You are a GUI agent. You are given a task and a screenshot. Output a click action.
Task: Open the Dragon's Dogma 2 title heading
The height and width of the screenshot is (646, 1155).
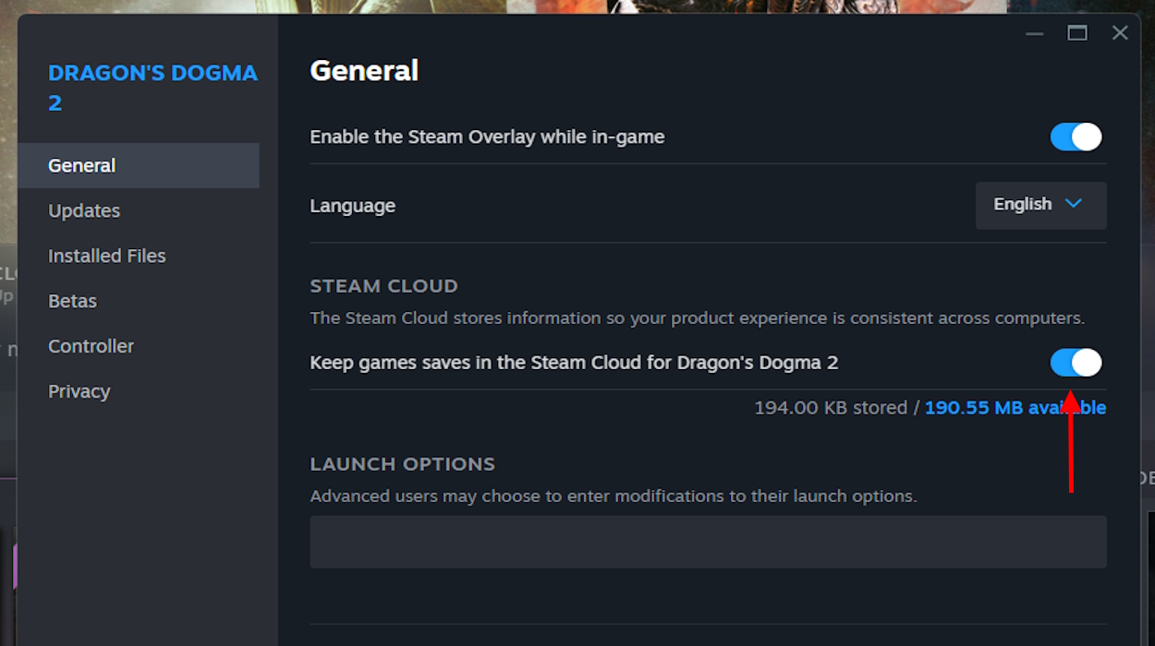(x=153, y=87)
